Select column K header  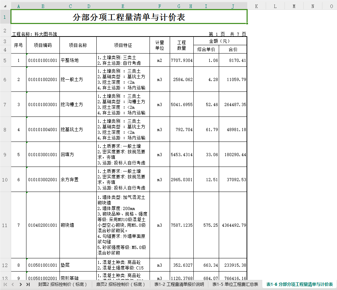[x=256, y=6]
